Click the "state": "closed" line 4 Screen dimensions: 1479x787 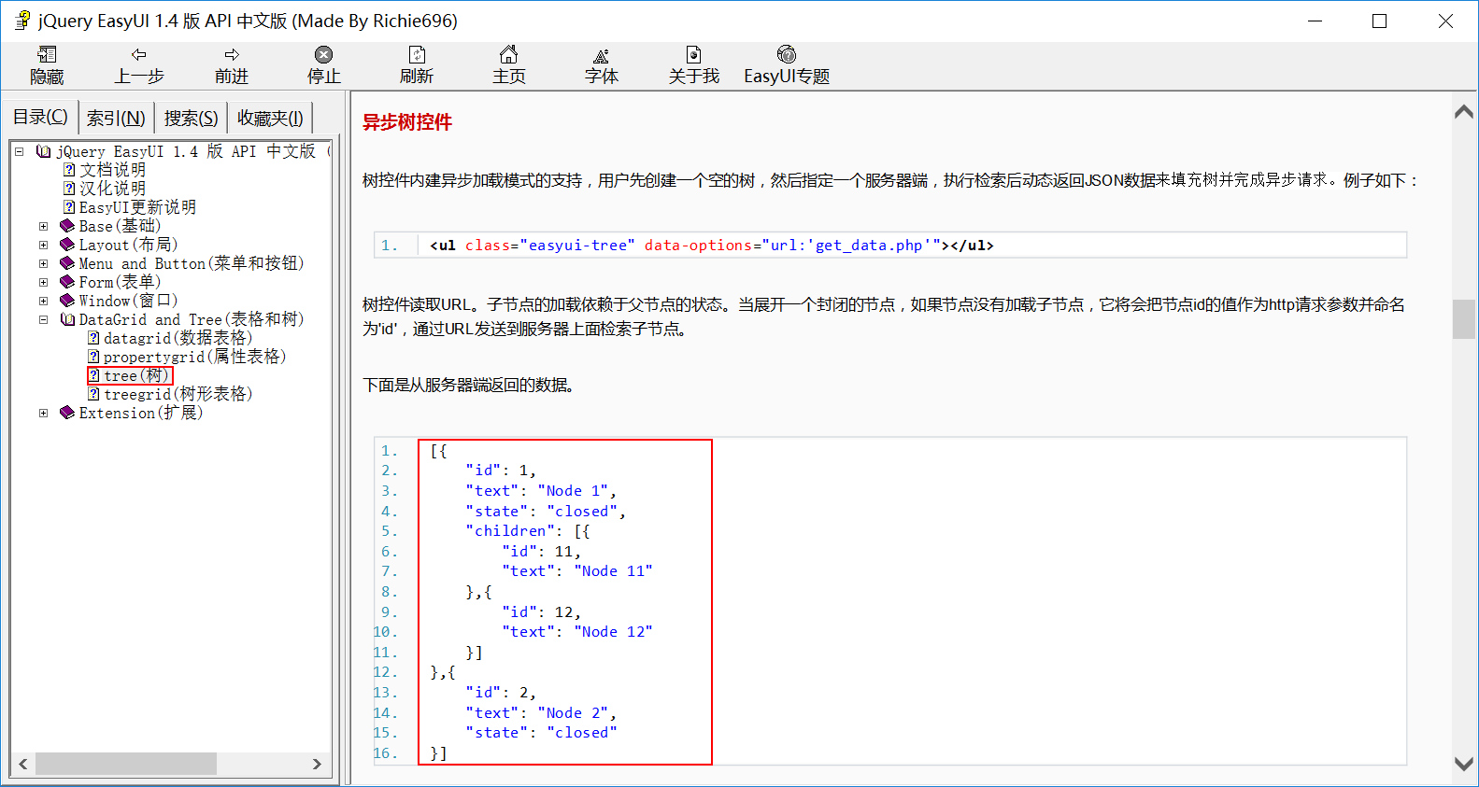coord(546,512)
